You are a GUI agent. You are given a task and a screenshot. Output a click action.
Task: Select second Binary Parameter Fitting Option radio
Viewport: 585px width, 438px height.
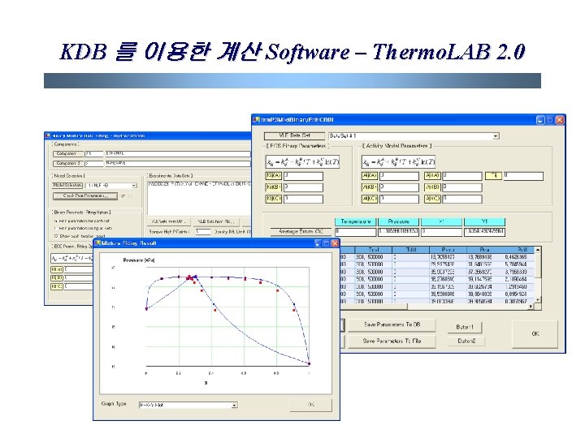click(56, 228)
